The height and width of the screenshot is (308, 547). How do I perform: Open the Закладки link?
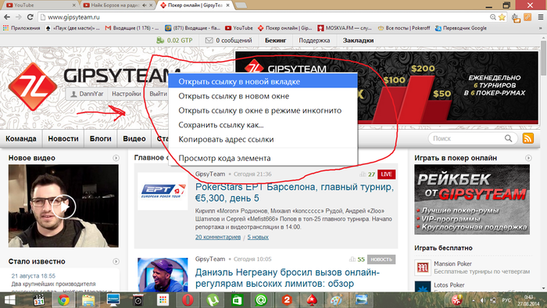point(358,41)
